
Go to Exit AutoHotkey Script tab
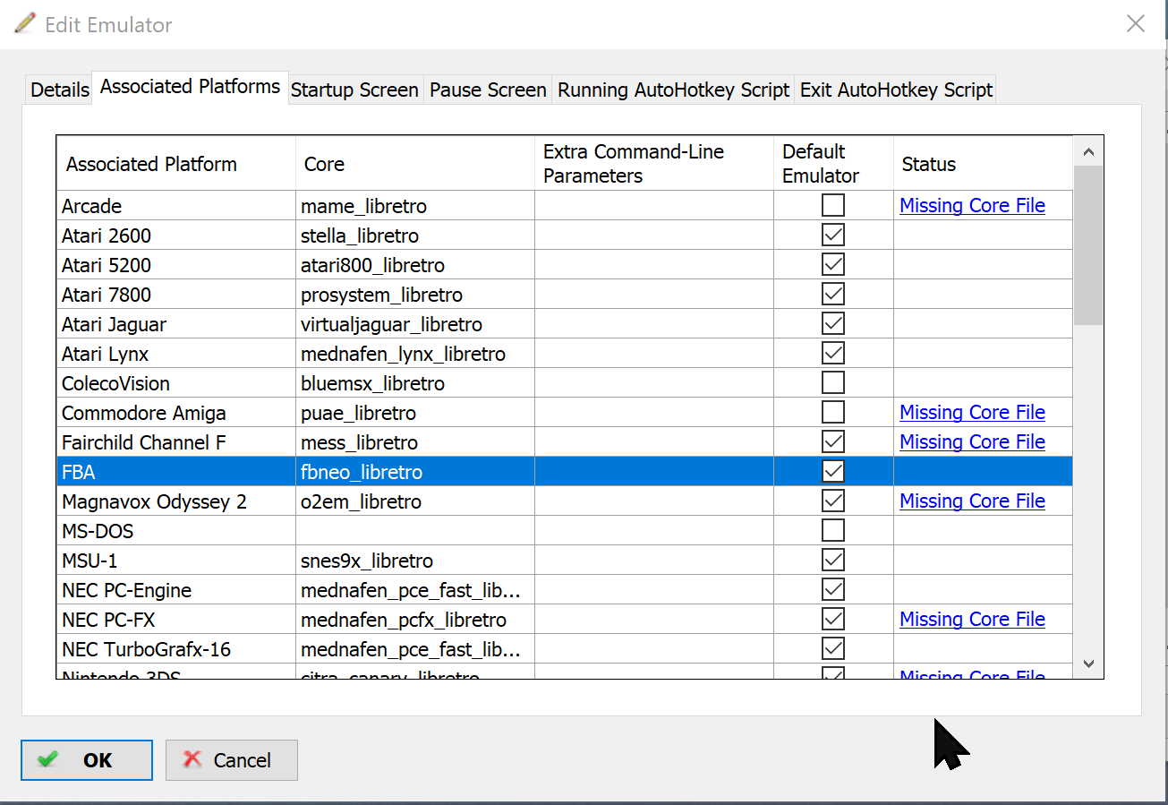[x=896, y=90]
